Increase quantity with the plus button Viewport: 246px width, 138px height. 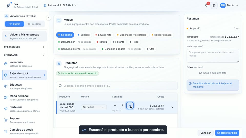pyautogui.click(x=130, y=106)
